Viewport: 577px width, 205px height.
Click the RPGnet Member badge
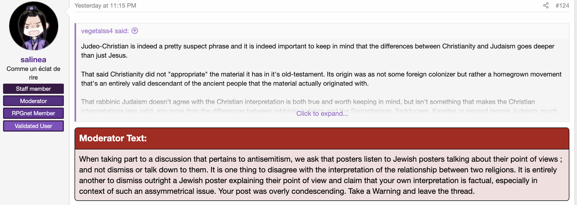pos(33,113)
